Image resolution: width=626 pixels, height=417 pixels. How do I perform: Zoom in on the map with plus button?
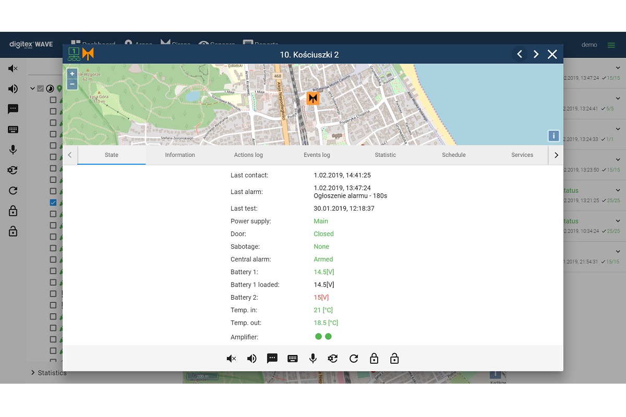72,74
